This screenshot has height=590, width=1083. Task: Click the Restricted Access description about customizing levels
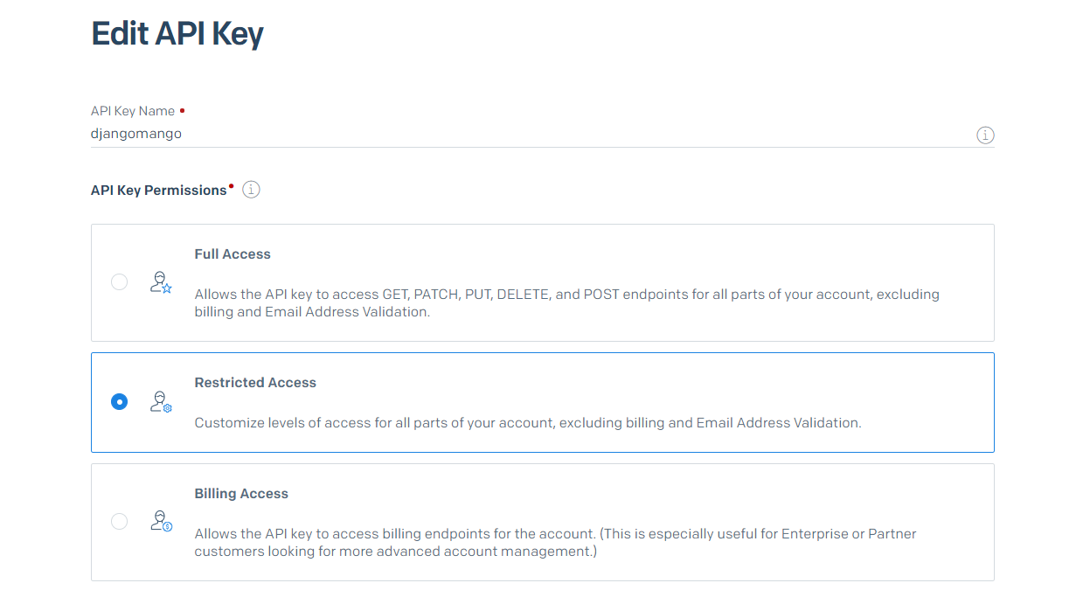(x=528, y=423)
